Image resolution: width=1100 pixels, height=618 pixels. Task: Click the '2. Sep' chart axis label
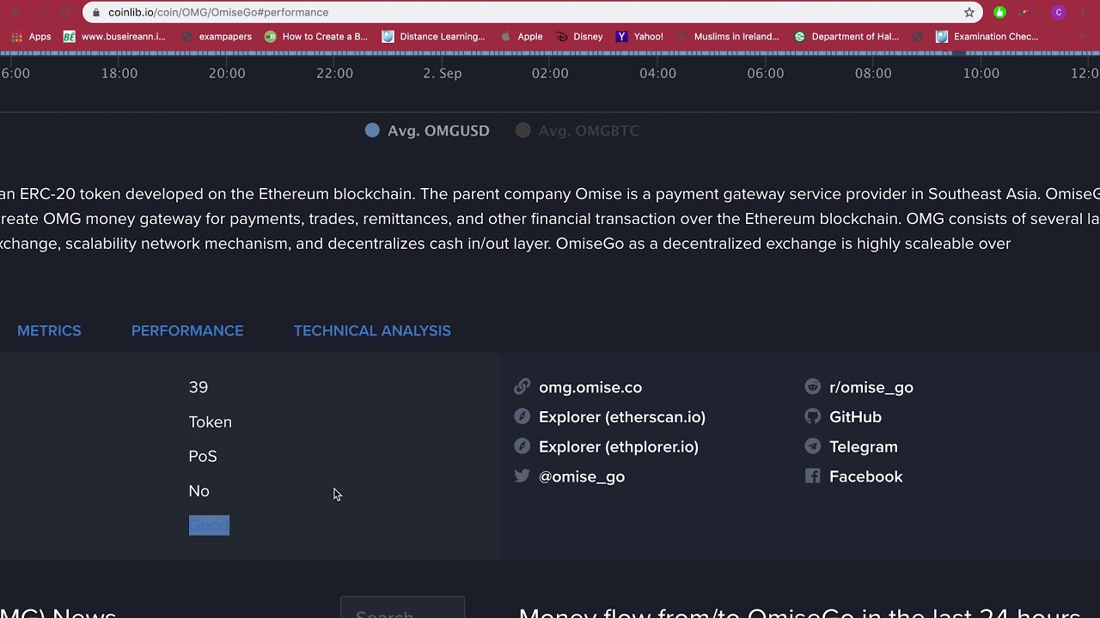click(443, 74)
